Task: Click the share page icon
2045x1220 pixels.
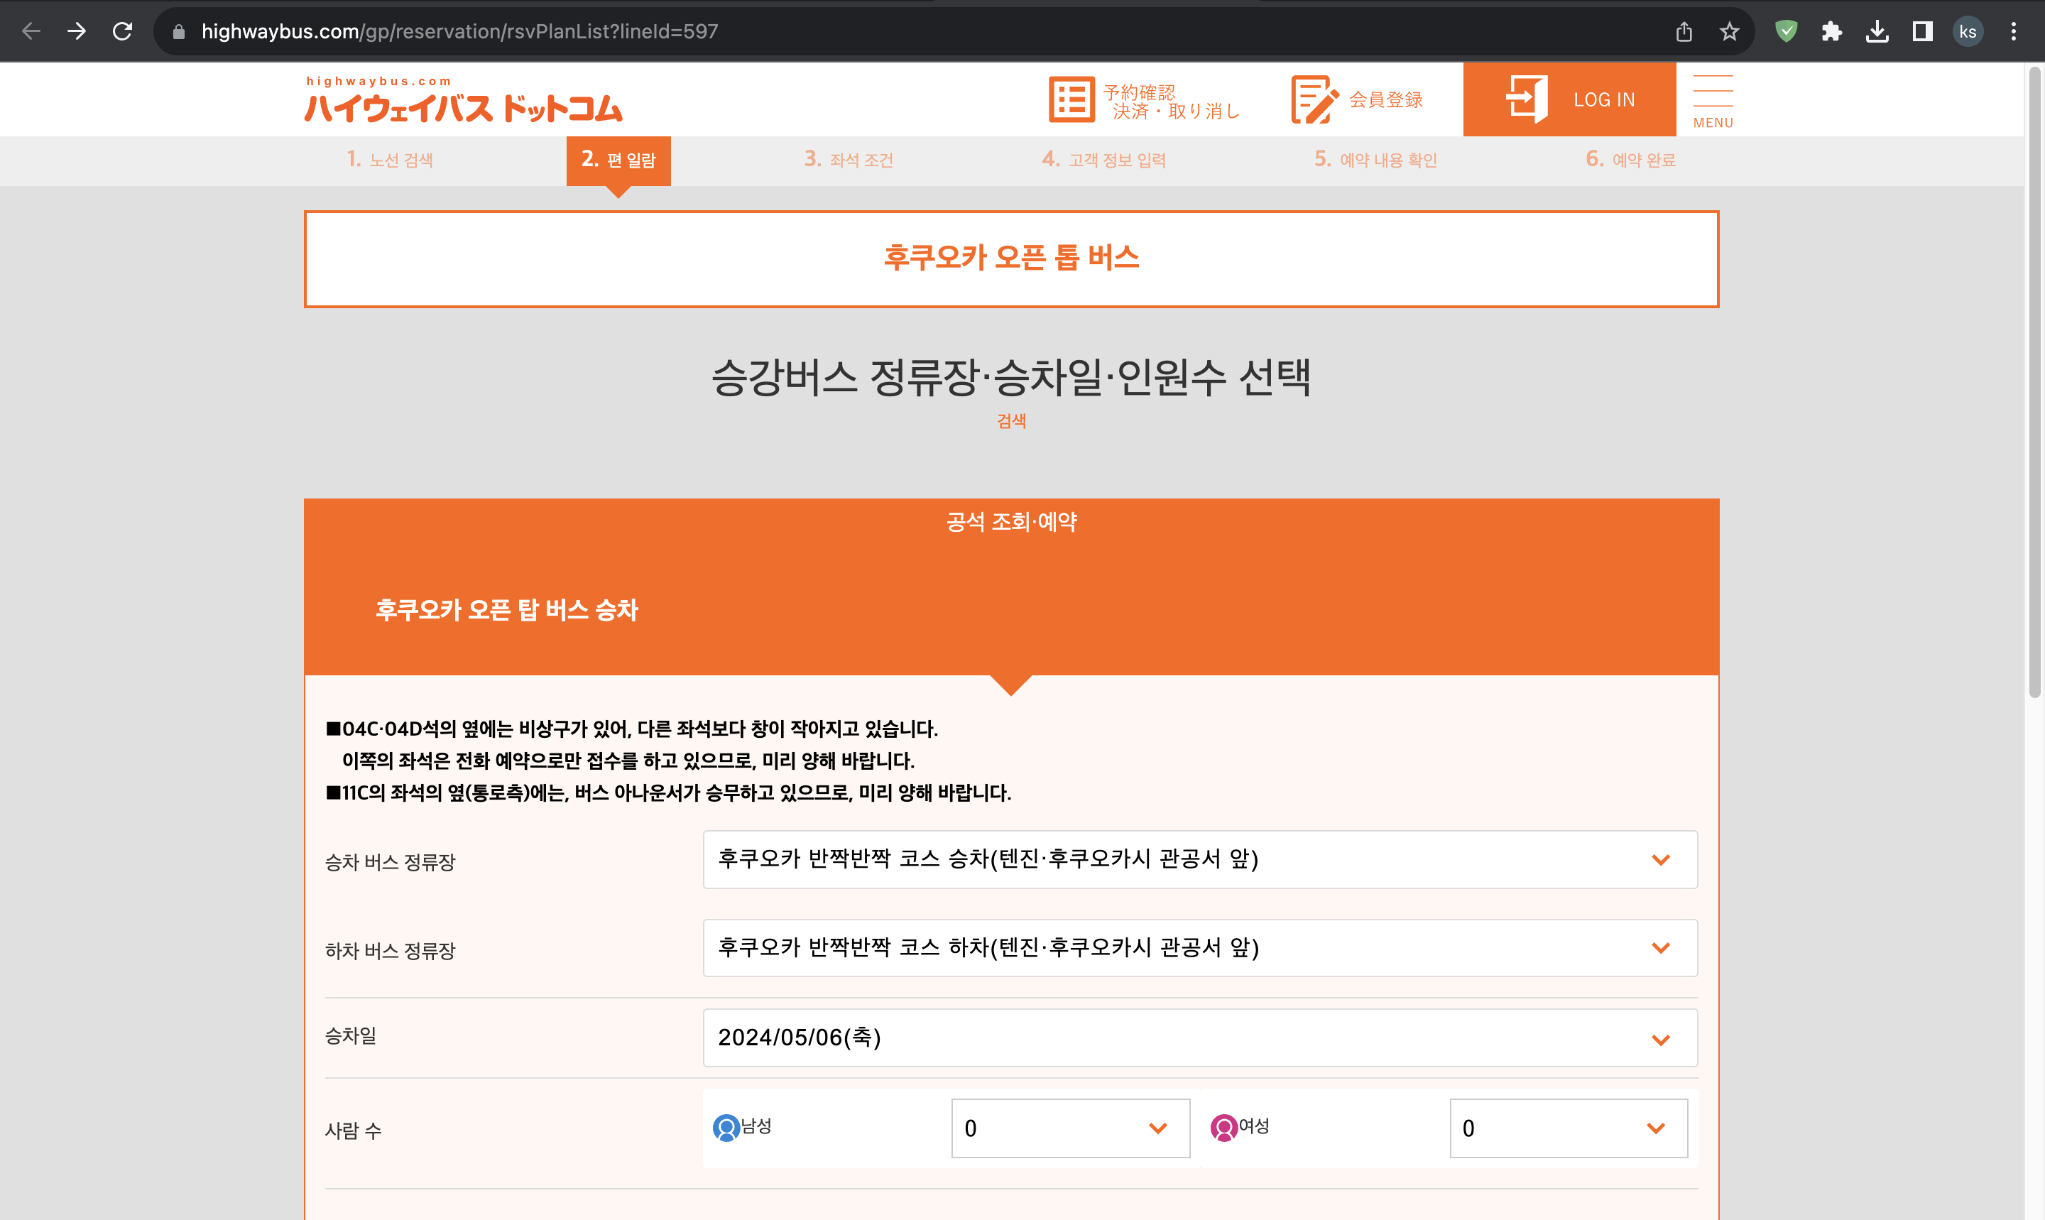Action: [1684, 31]
